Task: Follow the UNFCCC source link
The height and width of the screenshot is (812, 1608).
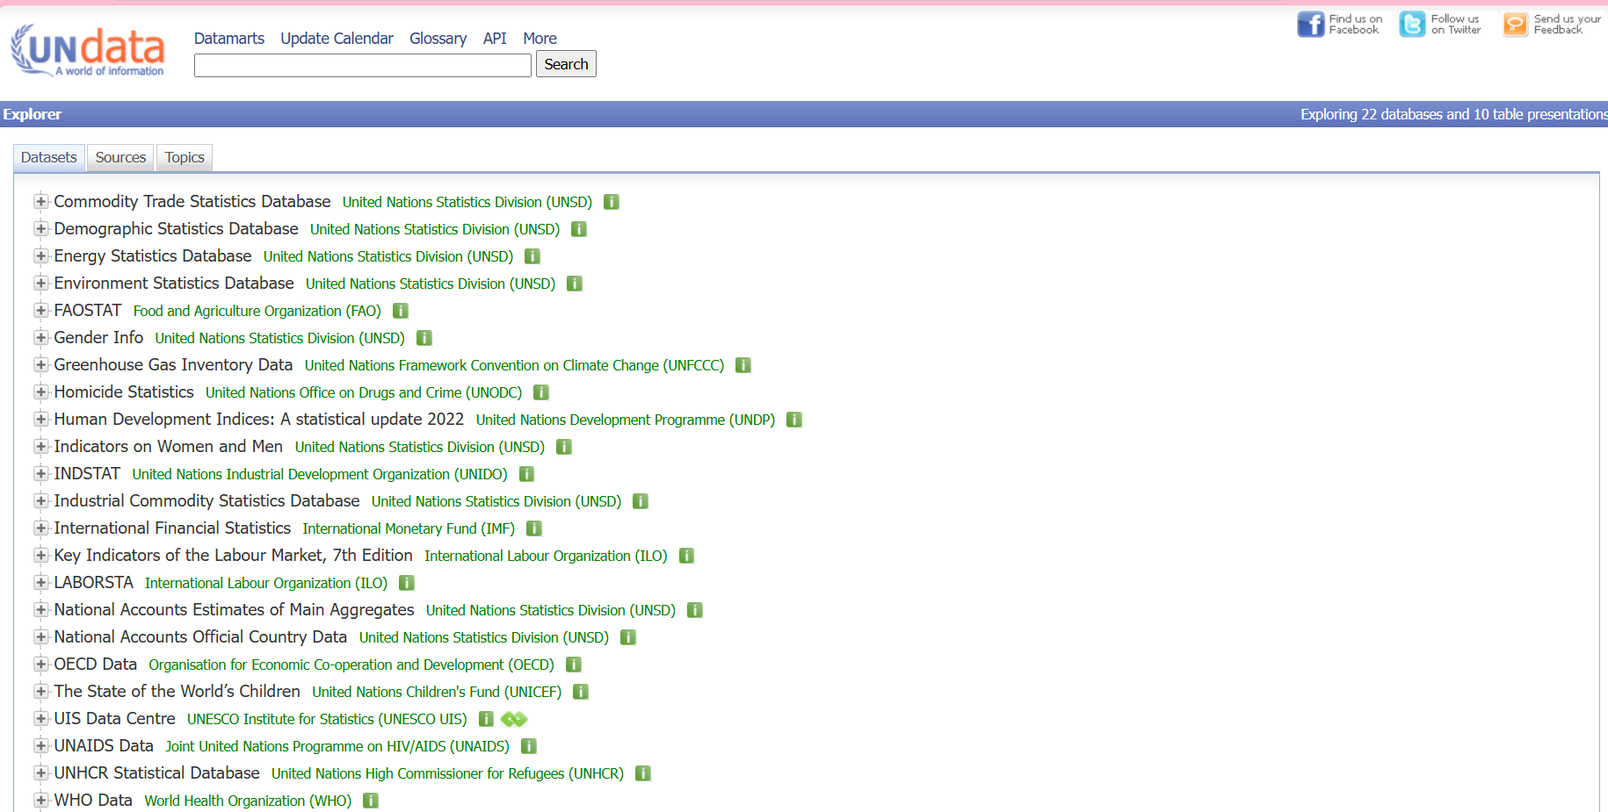Action: pos(514,365)
